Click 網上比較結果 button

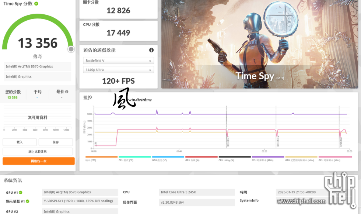(38, 152)
